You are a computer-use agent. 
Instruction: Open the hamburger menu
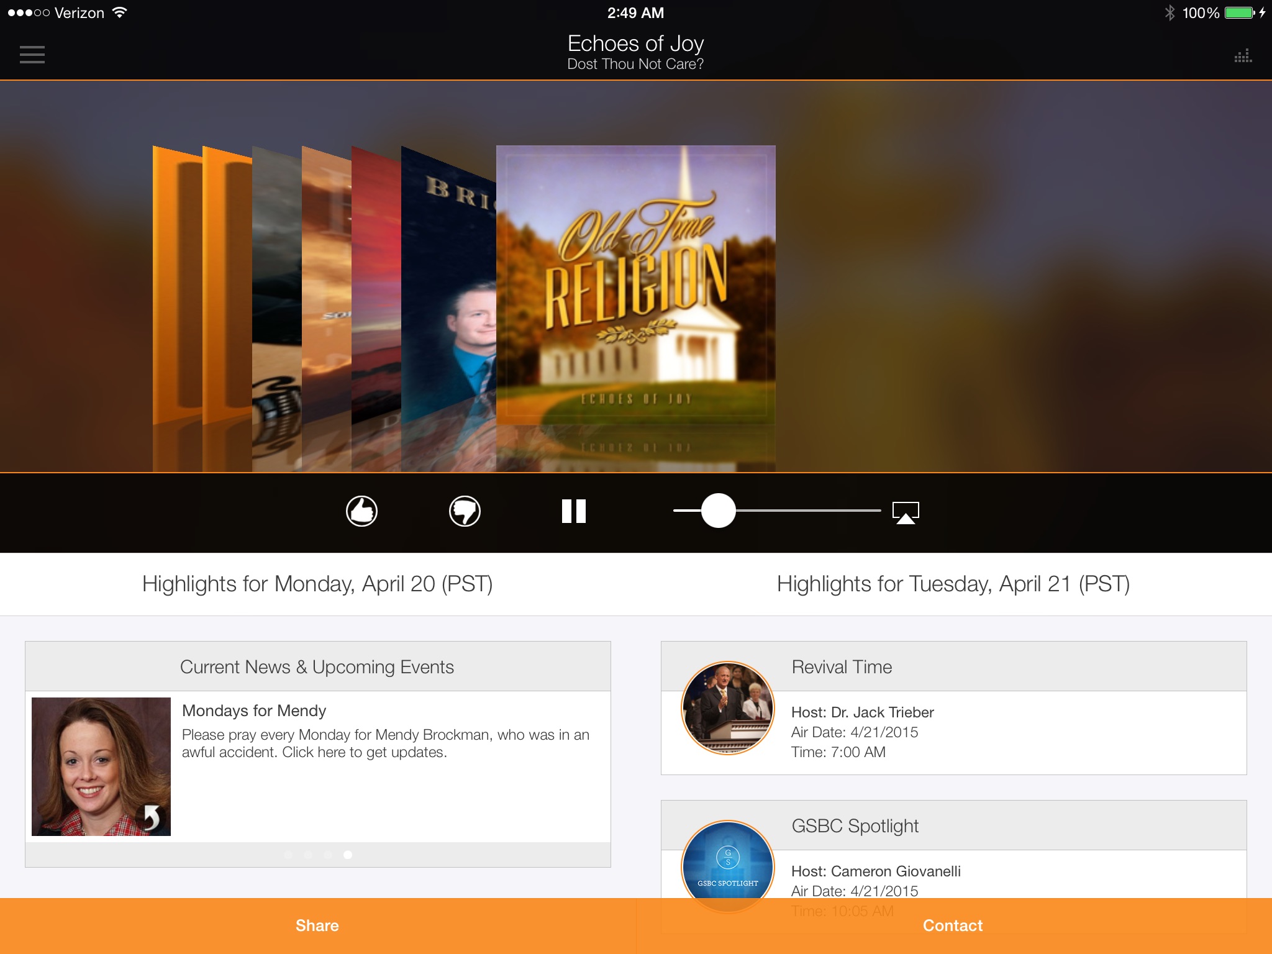click(x=32, y=55)
